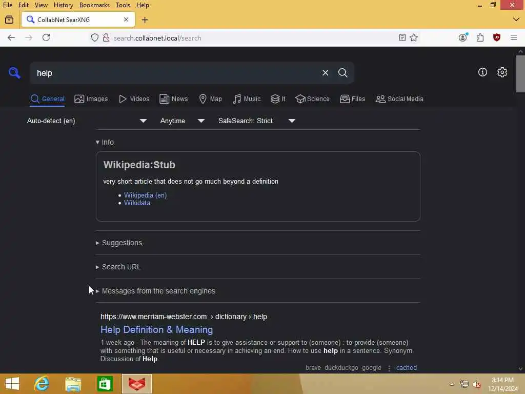The width and height of the screenshot is (525, 394).
Task: Open the Wikidata link
Action: 137,203
